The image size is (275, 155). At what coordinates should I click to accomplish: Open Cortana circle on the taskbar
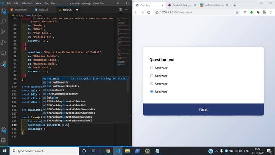click(84, 151)
